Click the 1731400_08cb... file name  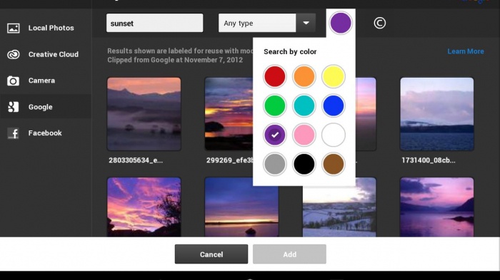[429, 160]
